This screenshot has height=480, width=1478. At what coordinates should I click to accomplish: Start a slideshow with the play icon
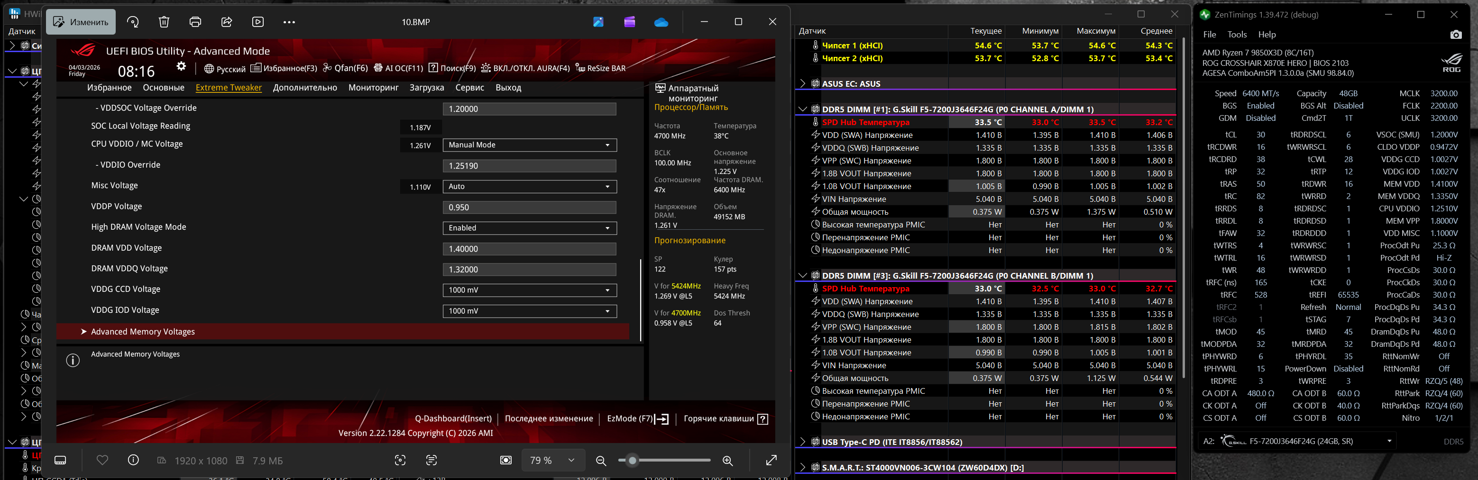pyautogui.click(x=258, y=22)
